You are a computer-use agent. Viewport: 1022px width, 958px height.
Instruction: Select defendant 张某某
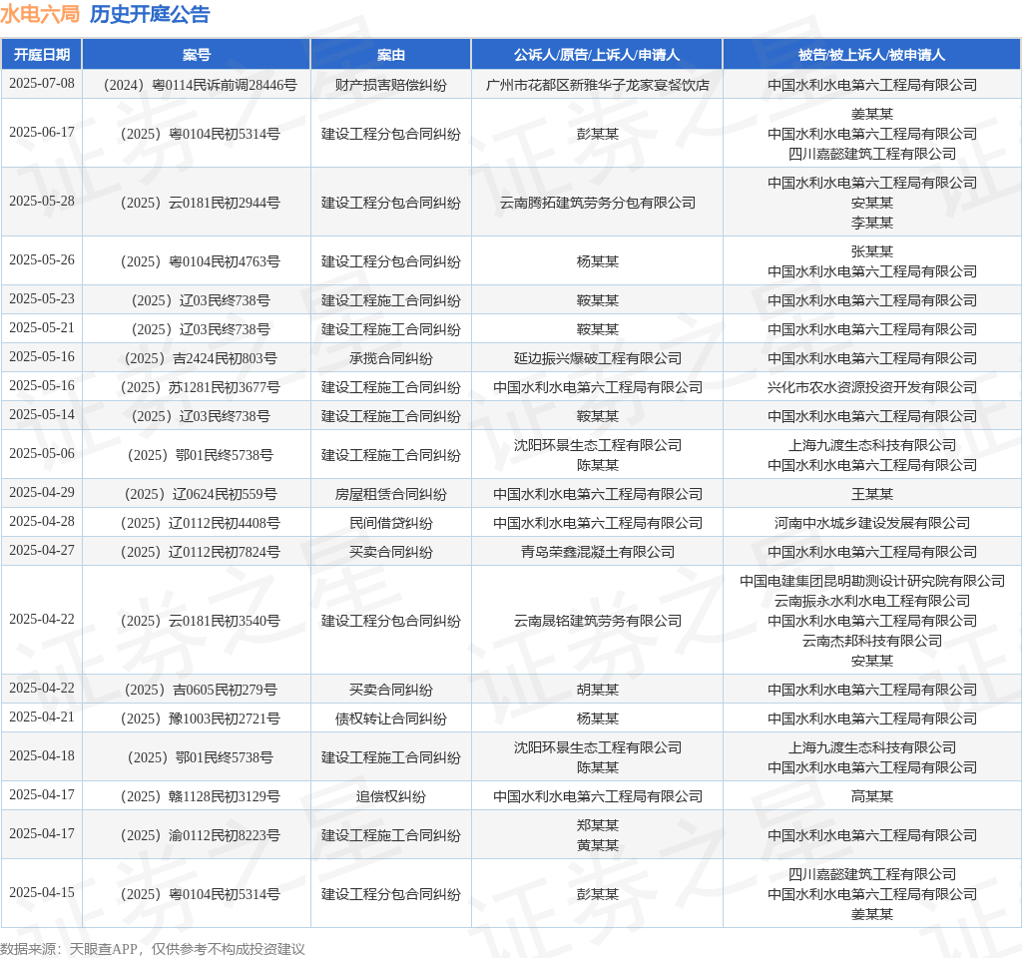point(872,251)
